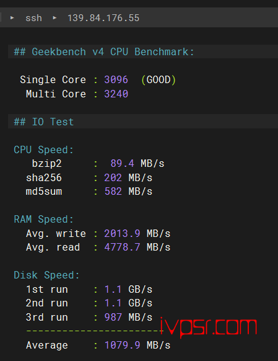The image size is (278, 361).
Task: Select the Avg. read value 4778.7
Action: 122,247
